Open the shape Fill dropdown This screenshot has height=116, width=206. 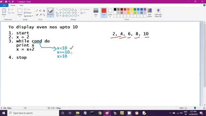pos(84,13)
